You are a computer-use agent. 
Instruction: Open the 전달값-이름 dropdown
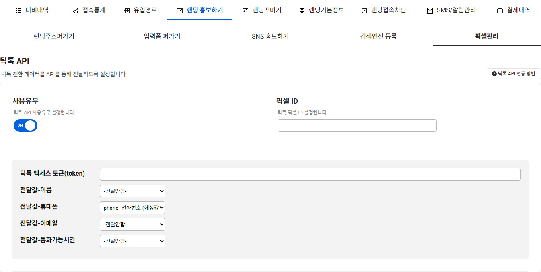pyautogui.click(x=132, y=191)
